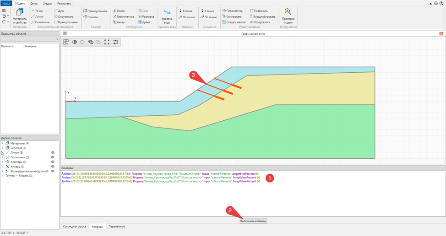Click the Выполнить команды button
Viewport: 446px width, 236px height.
[253, 221]
